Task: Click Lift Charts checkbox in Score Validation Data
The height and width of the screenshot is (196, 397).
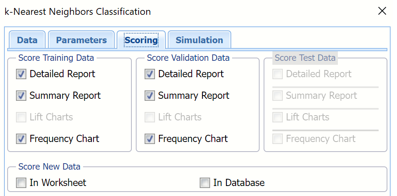Action: (x=150, y=117)
